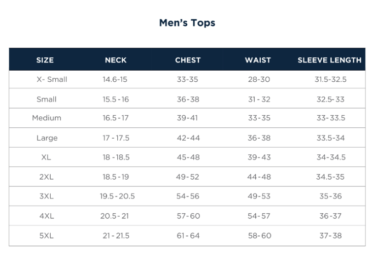The height and width of the screenshot is (265, 375).
Task: Click the Medium size row label
Action: tap(47, 118)
